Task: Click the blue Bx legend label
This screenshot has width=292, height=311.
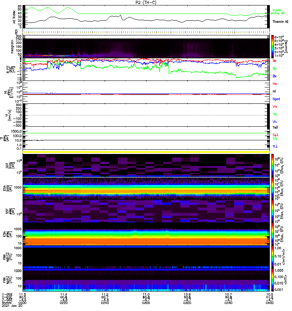Action: (274, 76)
